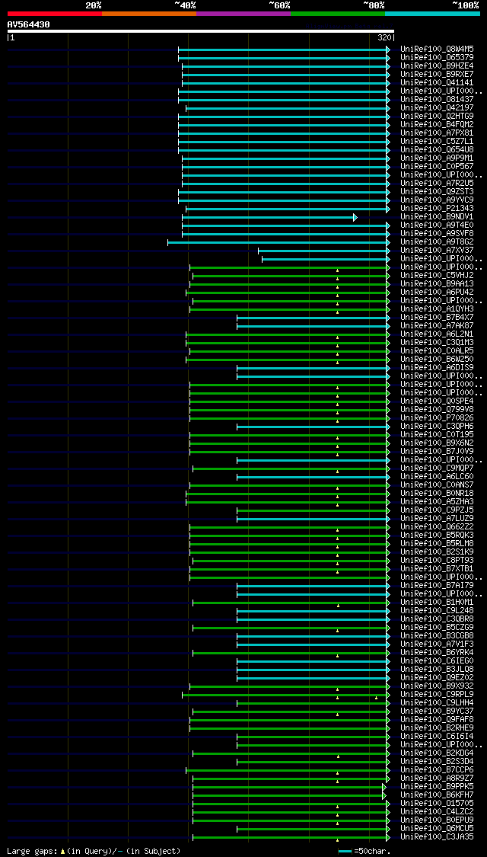Select the UniRef100_B4FQM2 label
This screenshot has width=487, height=857.
(437, 125)
